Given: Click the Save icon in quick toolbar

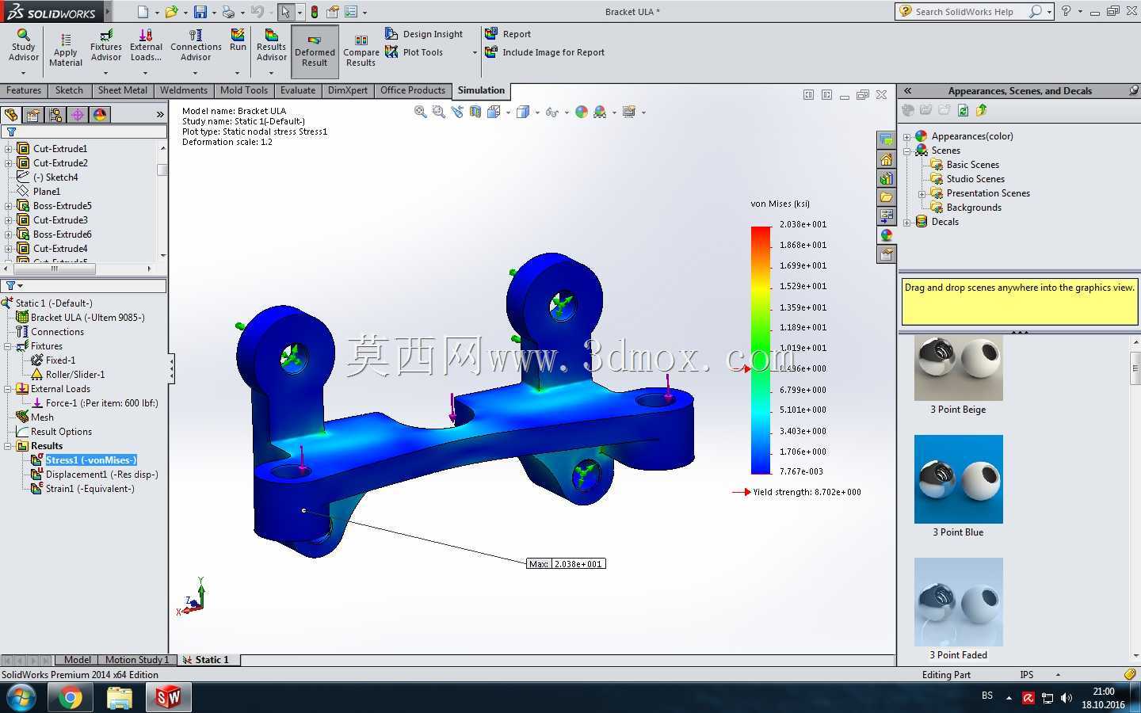Looking at the screenshot, I should click(200, 12).
